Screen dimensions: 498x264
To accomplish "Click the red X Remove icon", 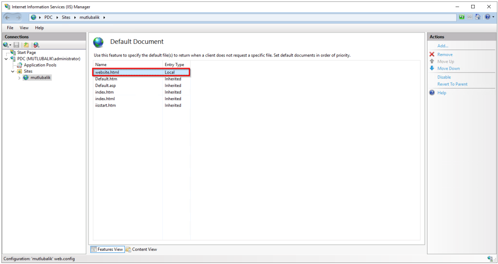I will click(x=432, y=54).
